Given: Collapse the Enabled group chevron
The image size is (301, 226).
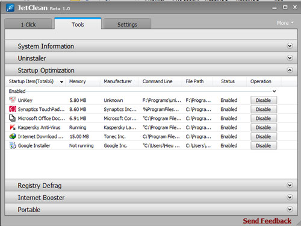Looking at the screenshot, I should pyautogui.click(x=274, y=91).
